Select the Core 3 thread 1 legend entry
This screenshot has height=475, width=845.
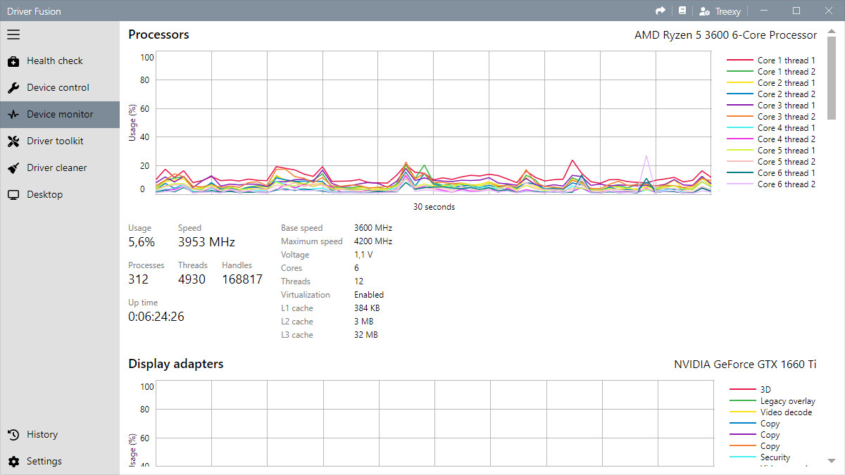coord(771,106)
